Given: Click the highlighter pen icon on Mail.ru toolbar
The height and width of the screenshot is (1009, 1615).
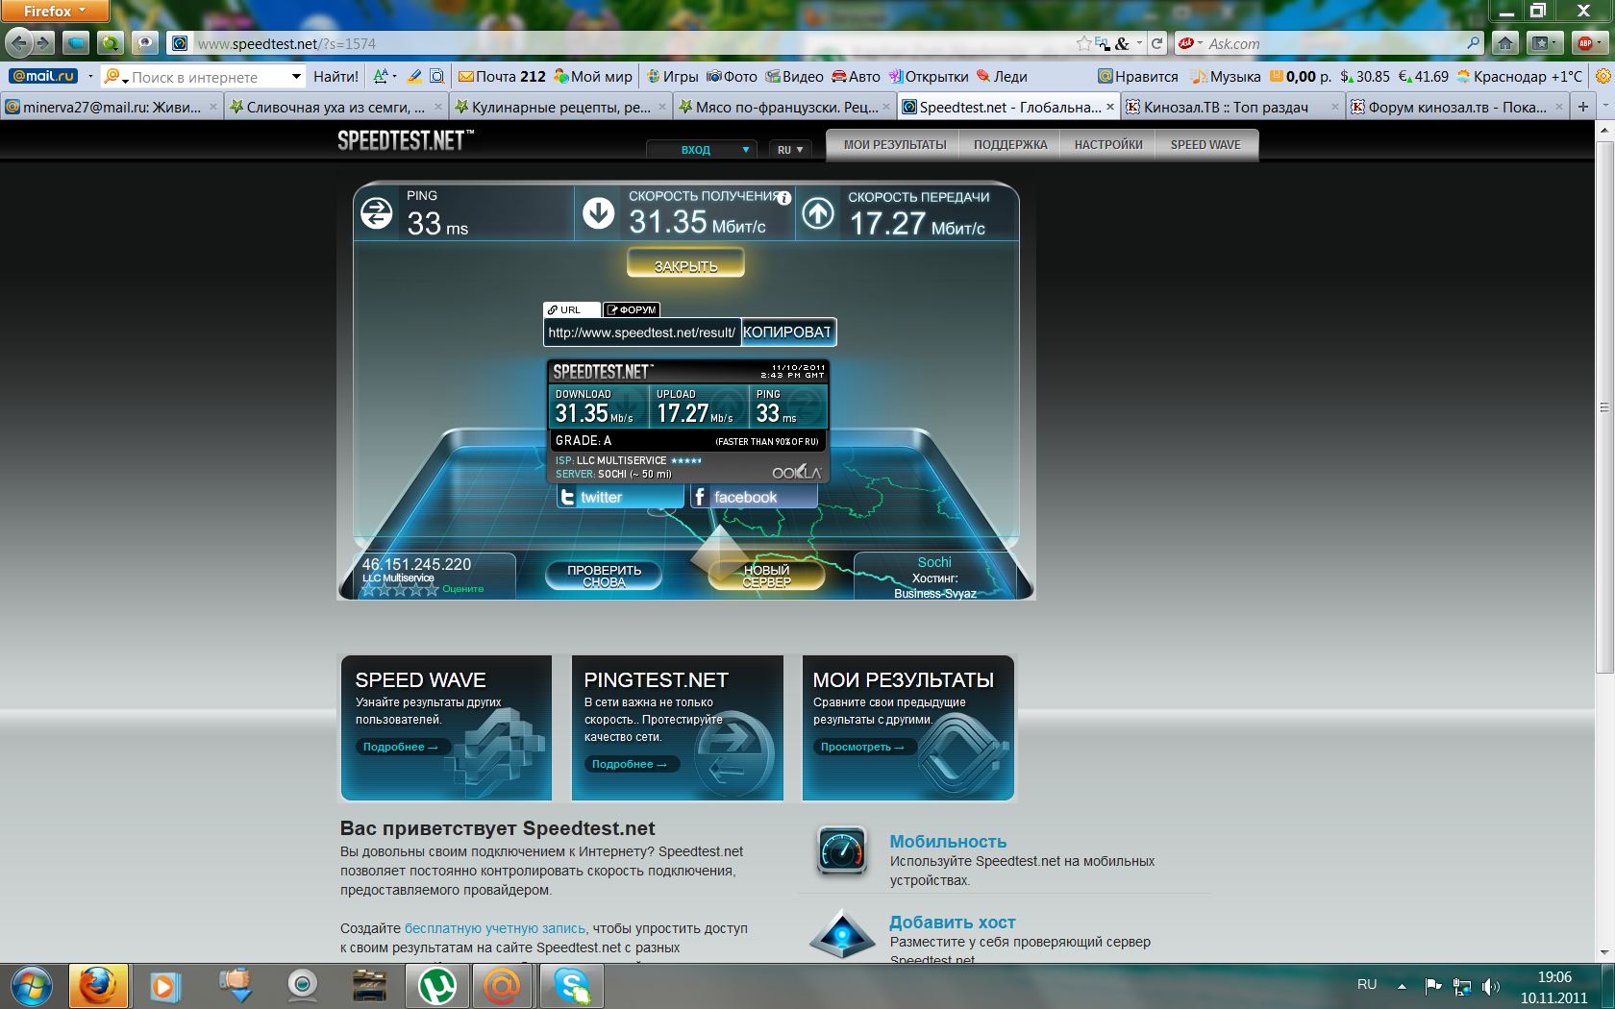Looking at the screenshot, I should 414,76.
